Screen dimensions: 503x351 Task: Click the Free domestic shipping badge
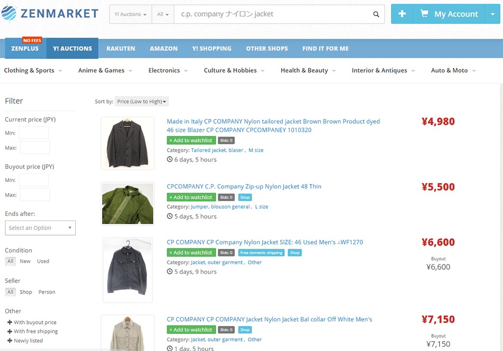click(261, 253)
